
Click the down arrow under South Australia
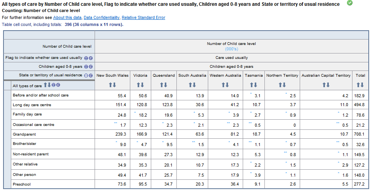point(194,85)
